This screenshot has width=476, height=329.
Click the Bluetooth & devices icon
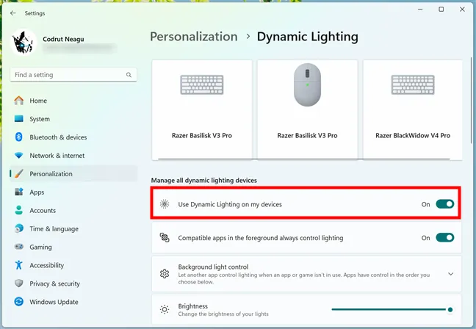pos(19,137)
